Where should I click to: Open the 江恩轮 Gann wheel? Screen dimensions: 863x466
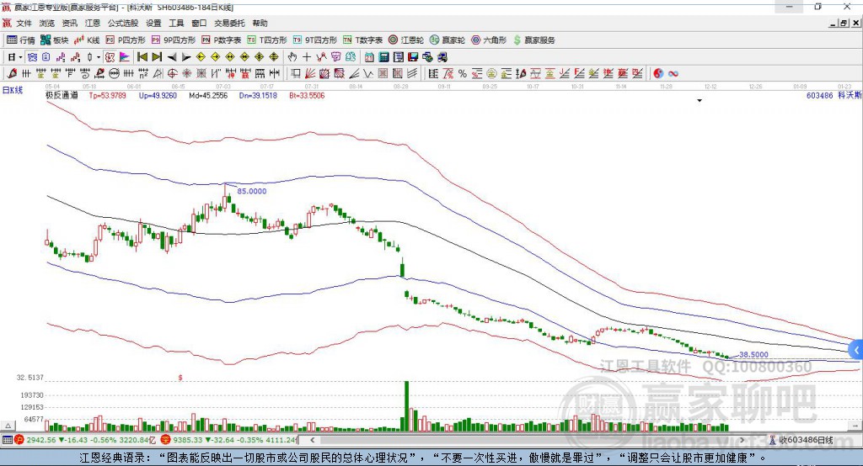pyautogui.click(x=406, y=40)
